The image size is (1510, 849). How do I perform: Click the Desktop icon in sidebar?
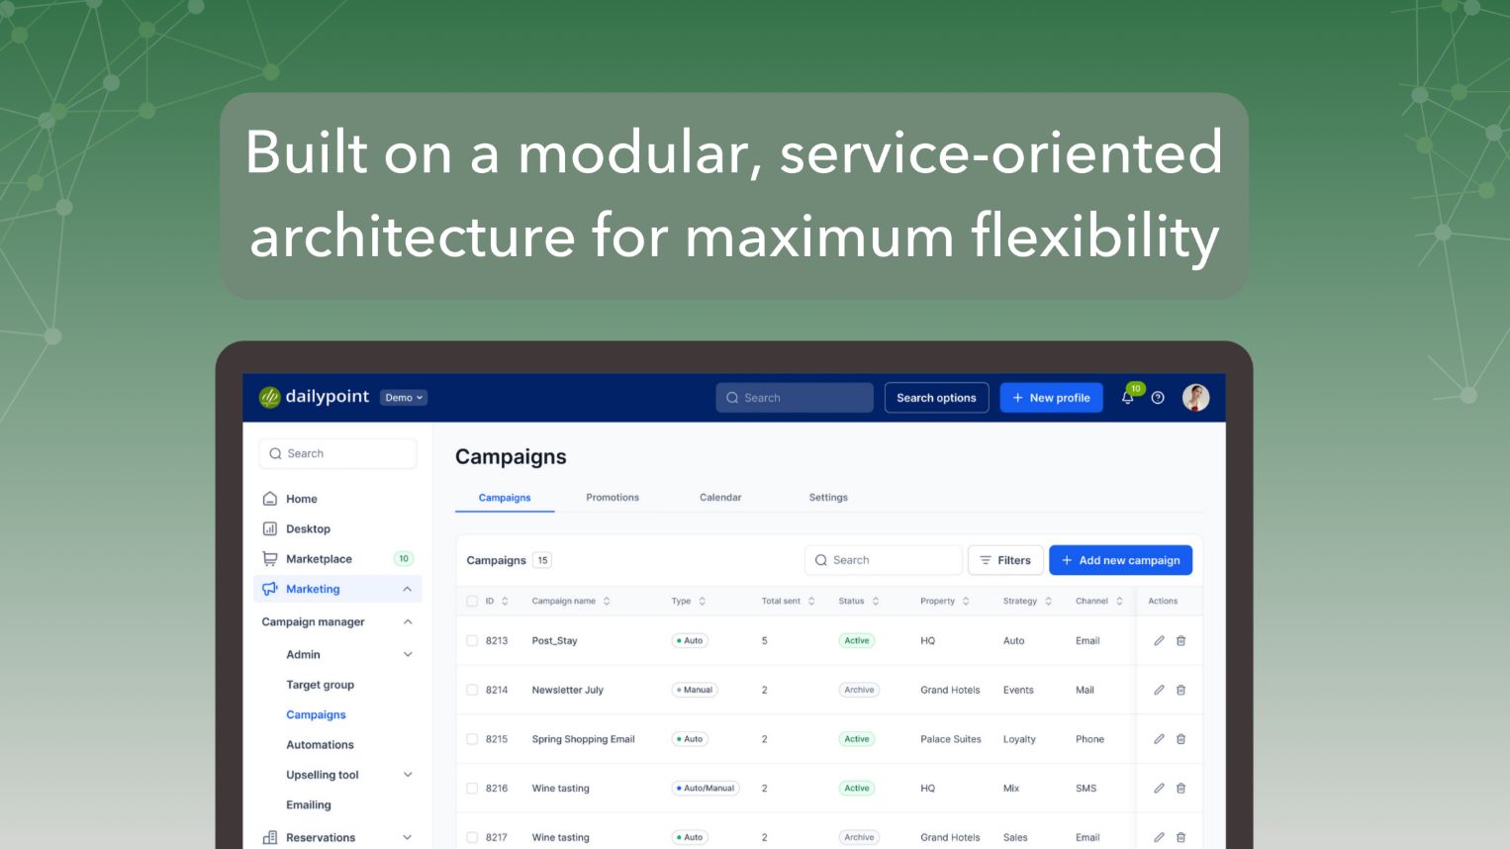tap(269, 528)
